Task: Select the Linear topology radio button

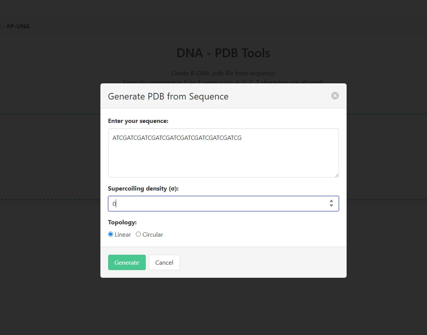Action: pyautogui.click(x=111, y=234)
